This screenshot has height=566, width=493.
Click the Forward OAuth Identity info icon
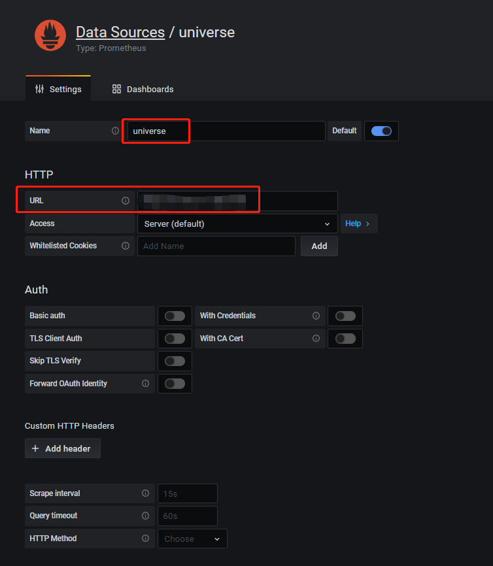[145, 384]
